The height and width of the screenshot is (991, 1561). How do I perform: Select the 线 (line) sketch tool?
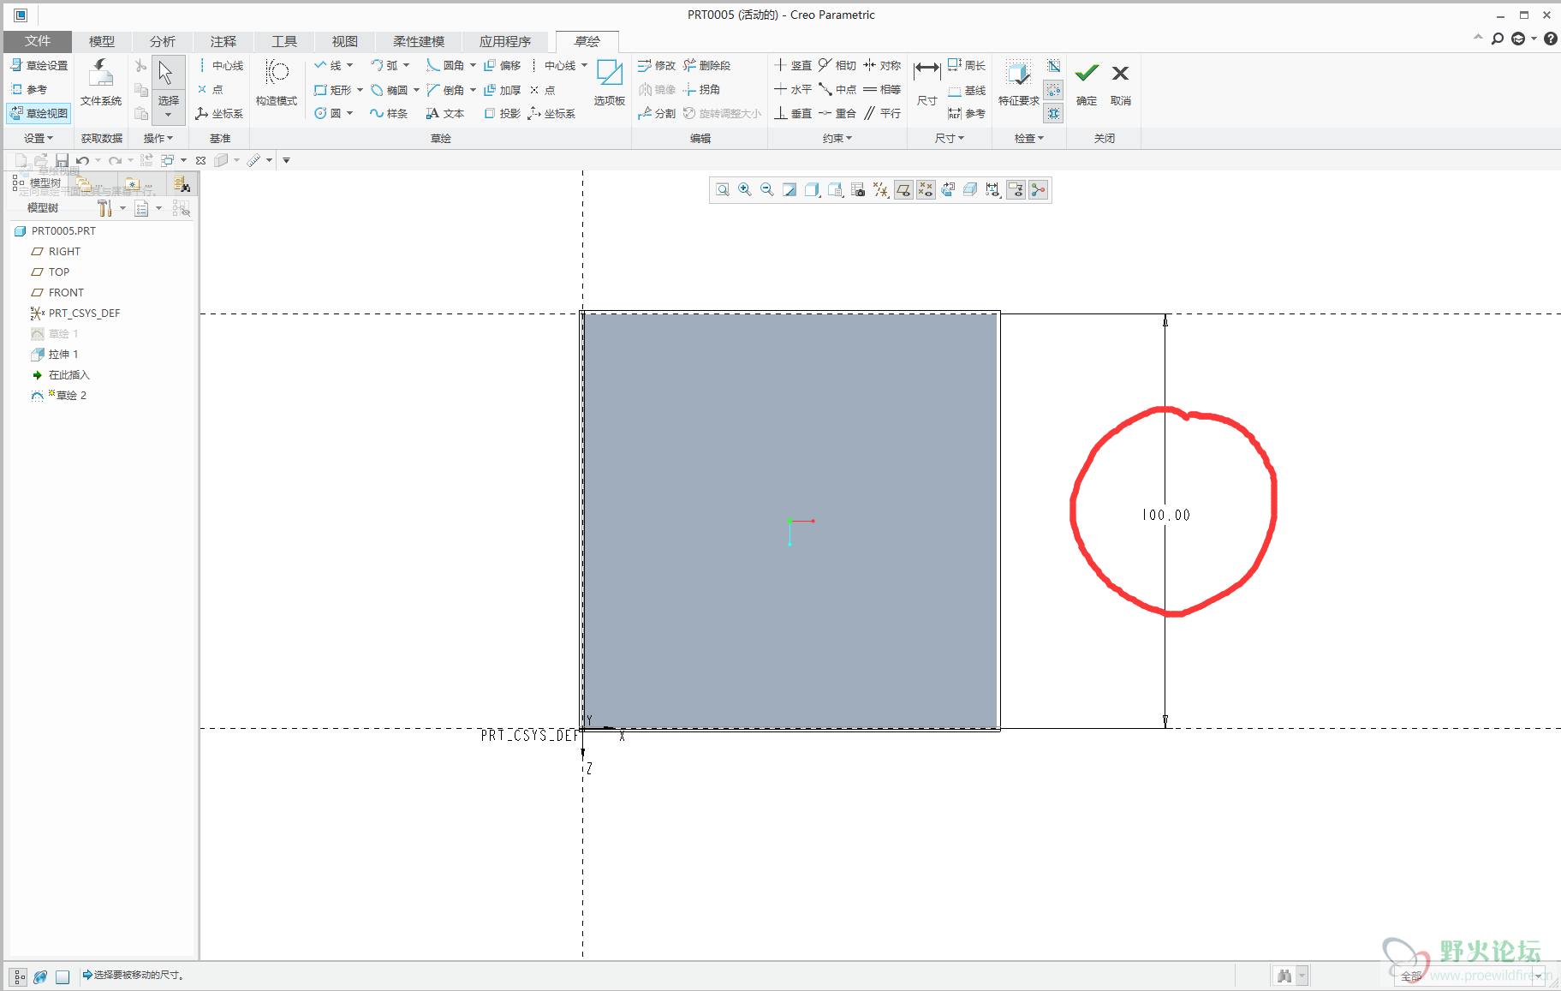[328, 65]
